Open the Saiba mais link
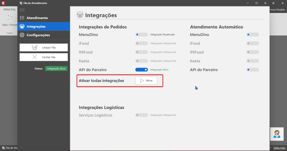 coord(279,148)
